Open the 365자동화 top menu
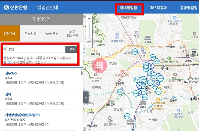The height and width of the screenshot is (131, 199). 158,8
